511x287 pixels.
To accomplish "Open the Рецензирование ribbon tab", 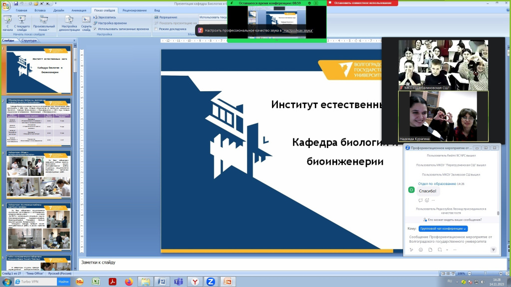I will coord(135,10).
